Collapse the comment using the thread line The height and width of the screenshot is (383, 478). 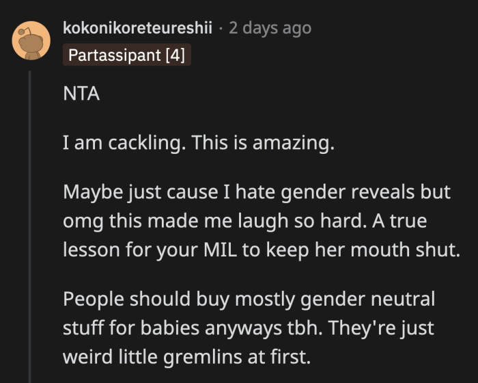[31, 226]
